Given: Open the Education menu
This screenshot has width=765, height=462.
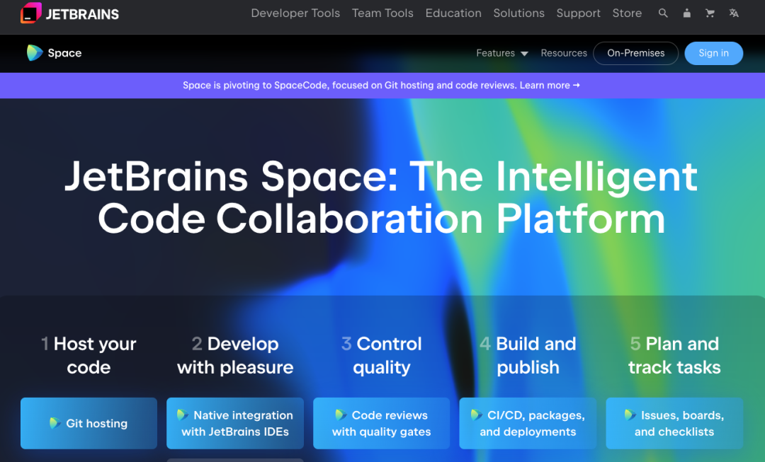Looking at the screenshot, I should [453, 13].
